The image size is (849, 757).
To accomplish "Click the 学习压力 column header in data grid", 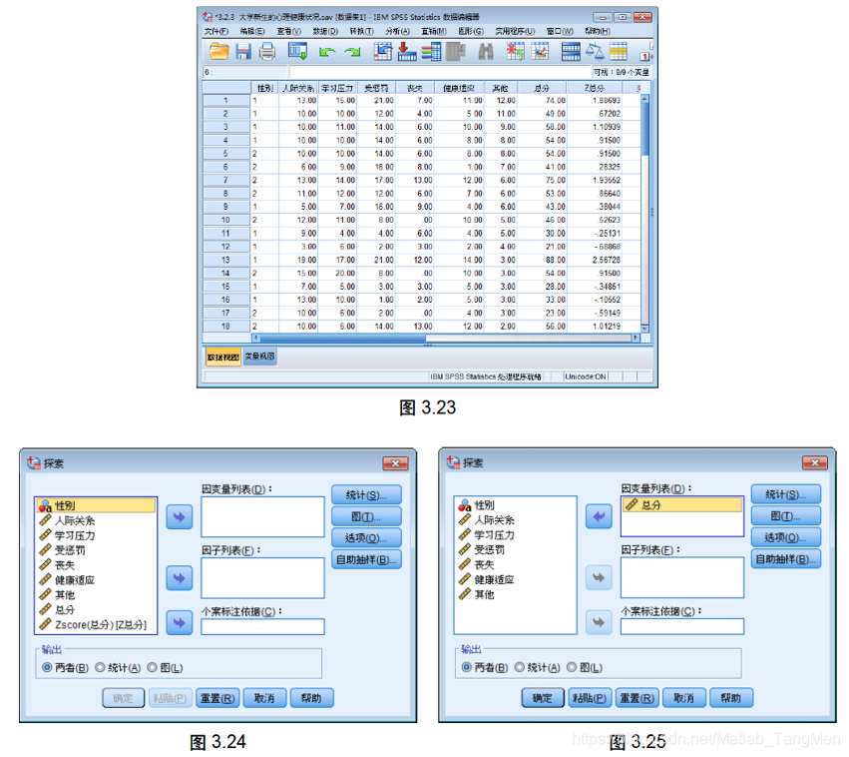I will click(x=337, y=88).
